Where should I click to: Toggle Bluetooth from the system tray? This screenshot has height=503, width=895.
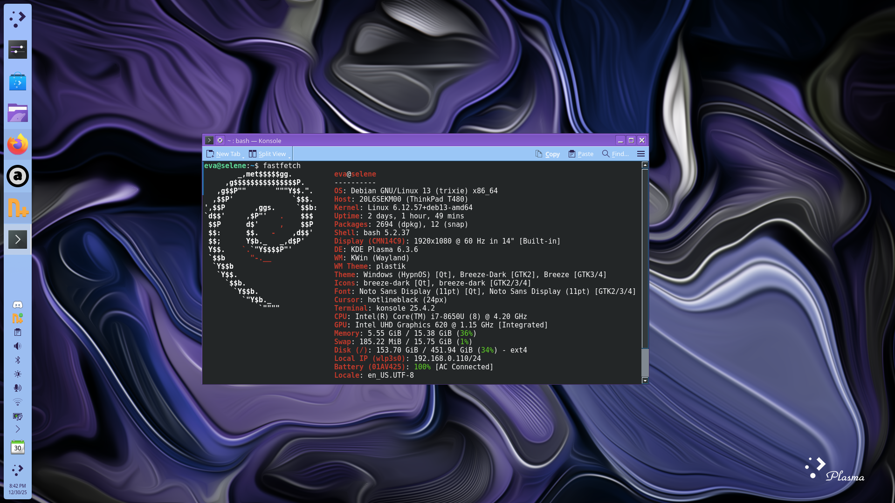click(18, 360)
